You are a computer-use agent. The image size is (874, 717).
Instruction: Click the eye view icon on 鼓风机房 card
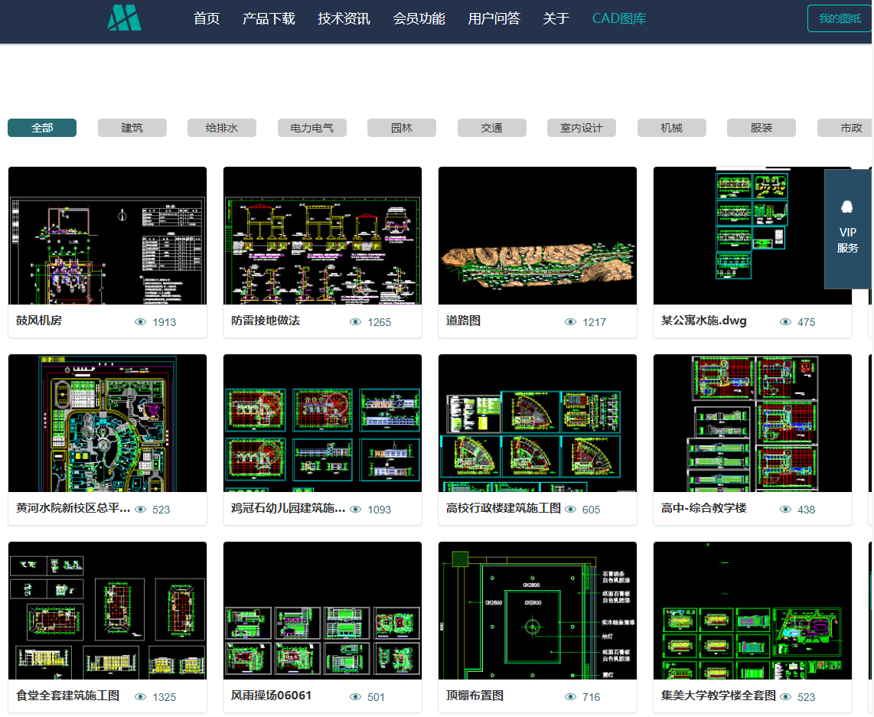coord(140,322)
